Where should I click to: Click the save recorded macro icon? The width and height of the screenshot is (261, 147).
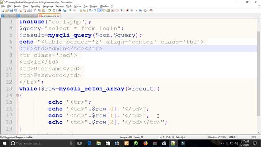(145, 10)
